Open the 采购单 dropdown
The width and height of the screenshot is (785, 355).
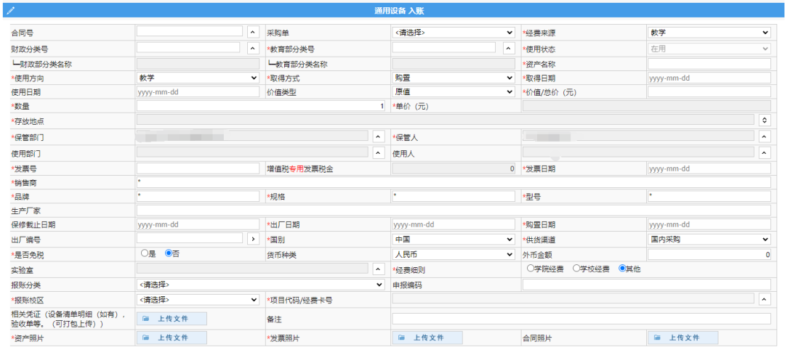pos(453,33)
